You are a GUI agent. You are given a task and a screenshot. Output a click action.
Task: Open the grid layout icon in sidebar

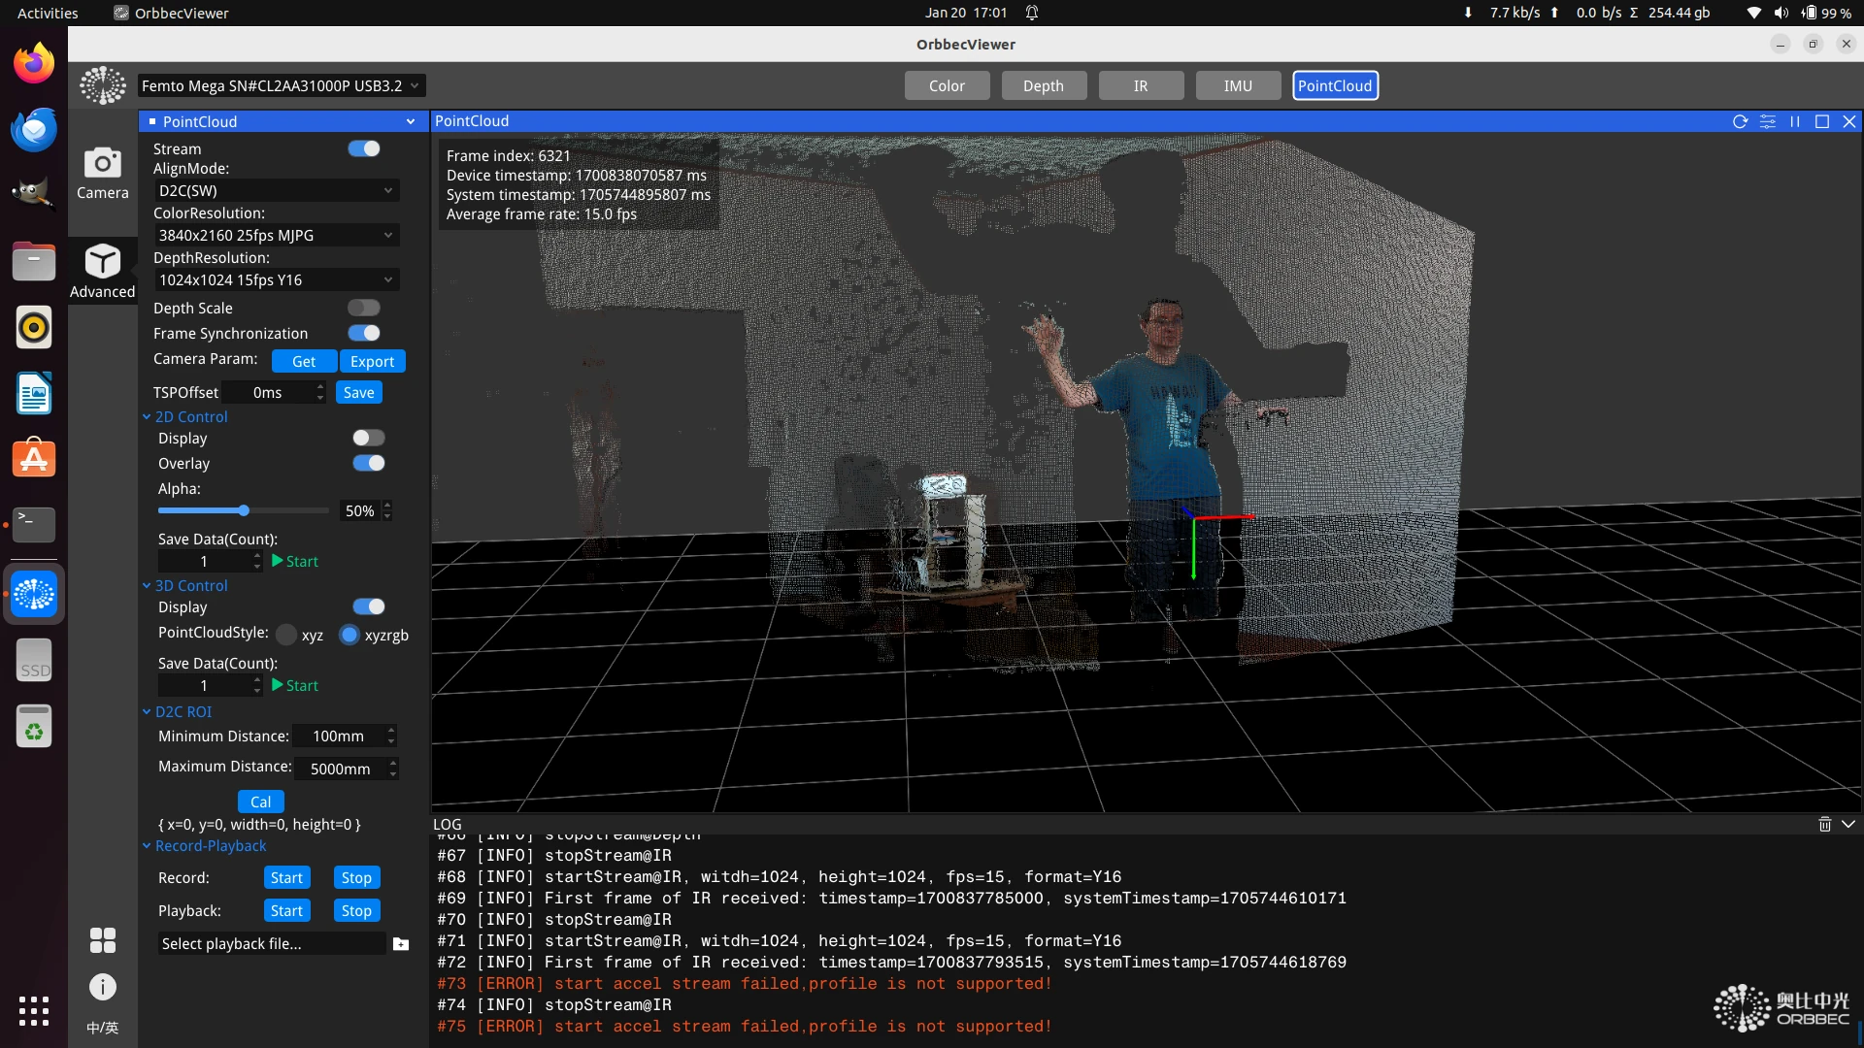[102, 939]
